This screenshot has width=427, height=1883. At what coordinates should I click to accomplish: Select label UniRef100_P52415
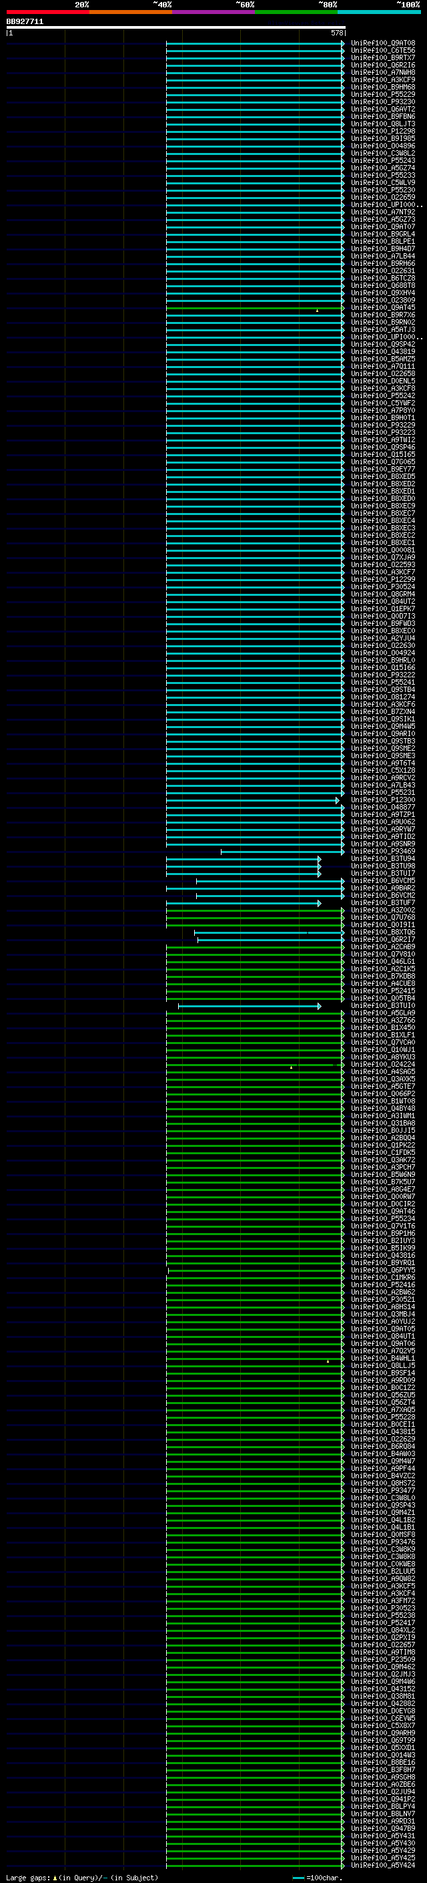(x=382, y=991)
